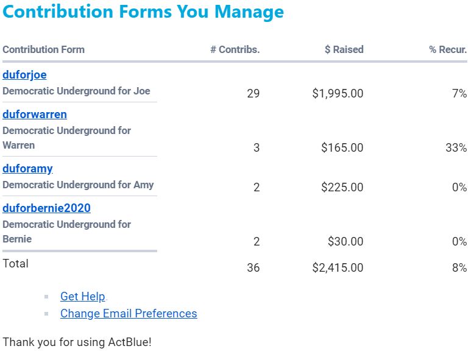The width and height of the screenshot is (474, 357).
Task: Click the $ Raised column header
Action: coord(344,50)
